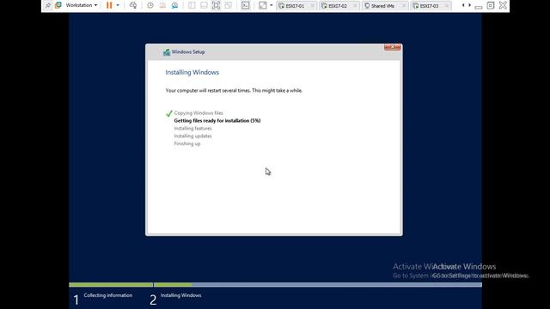Click 'Copying Windows files' step
Image resolution: width=550 pixels, height=309 pixels.
click(x=199, y=113)
